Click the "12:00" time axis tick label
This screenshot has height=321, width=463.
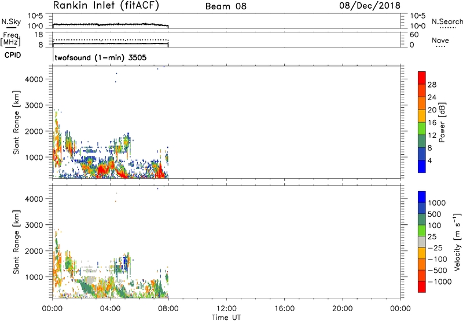click(x=226, y=309)
